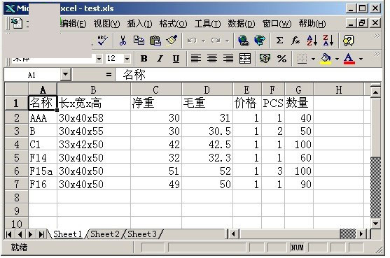The height and width of the screenshot is (258, 390).
Task: Undo the last action
Action: [x=192, y=41]
